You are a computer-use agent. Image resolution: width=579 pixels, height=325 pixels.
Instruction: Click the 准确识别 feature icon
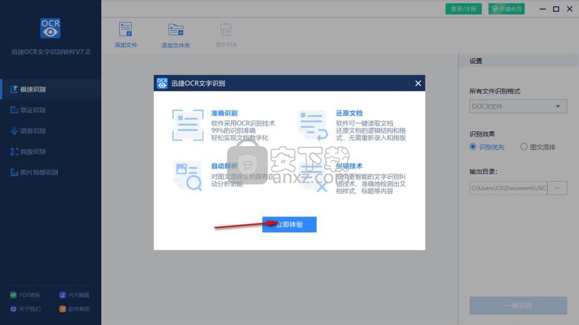(188, 125)
